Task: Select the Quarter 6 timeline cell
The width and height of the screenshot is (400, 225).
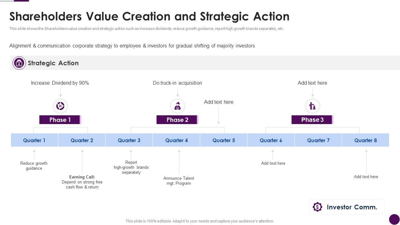Action: coord(271,140)
